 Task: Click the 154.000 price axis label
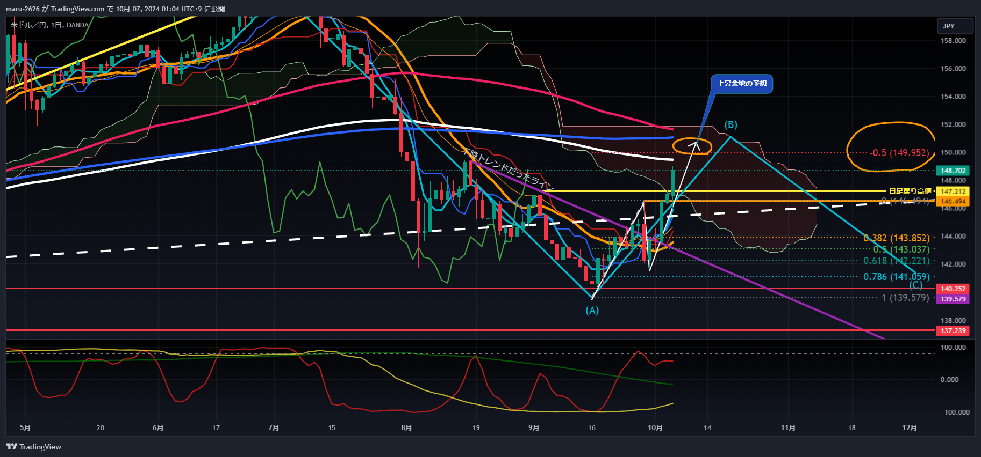click(953, 97)
